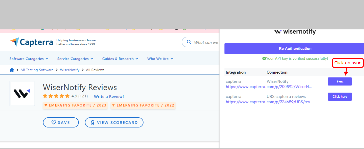Expand the Software Categories dropdown
This screenshot has height=149, width=364.
pos(29,59)
